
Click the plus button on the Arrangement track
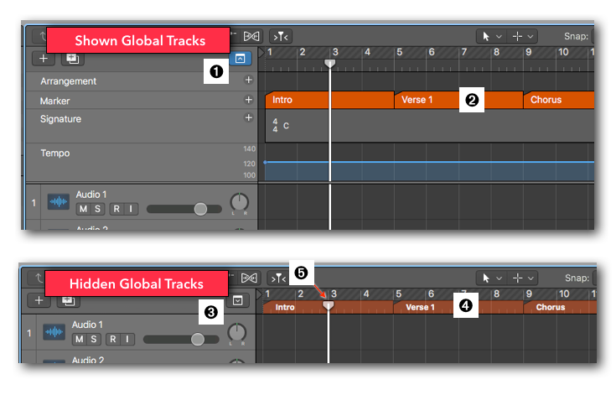point(248,81)
